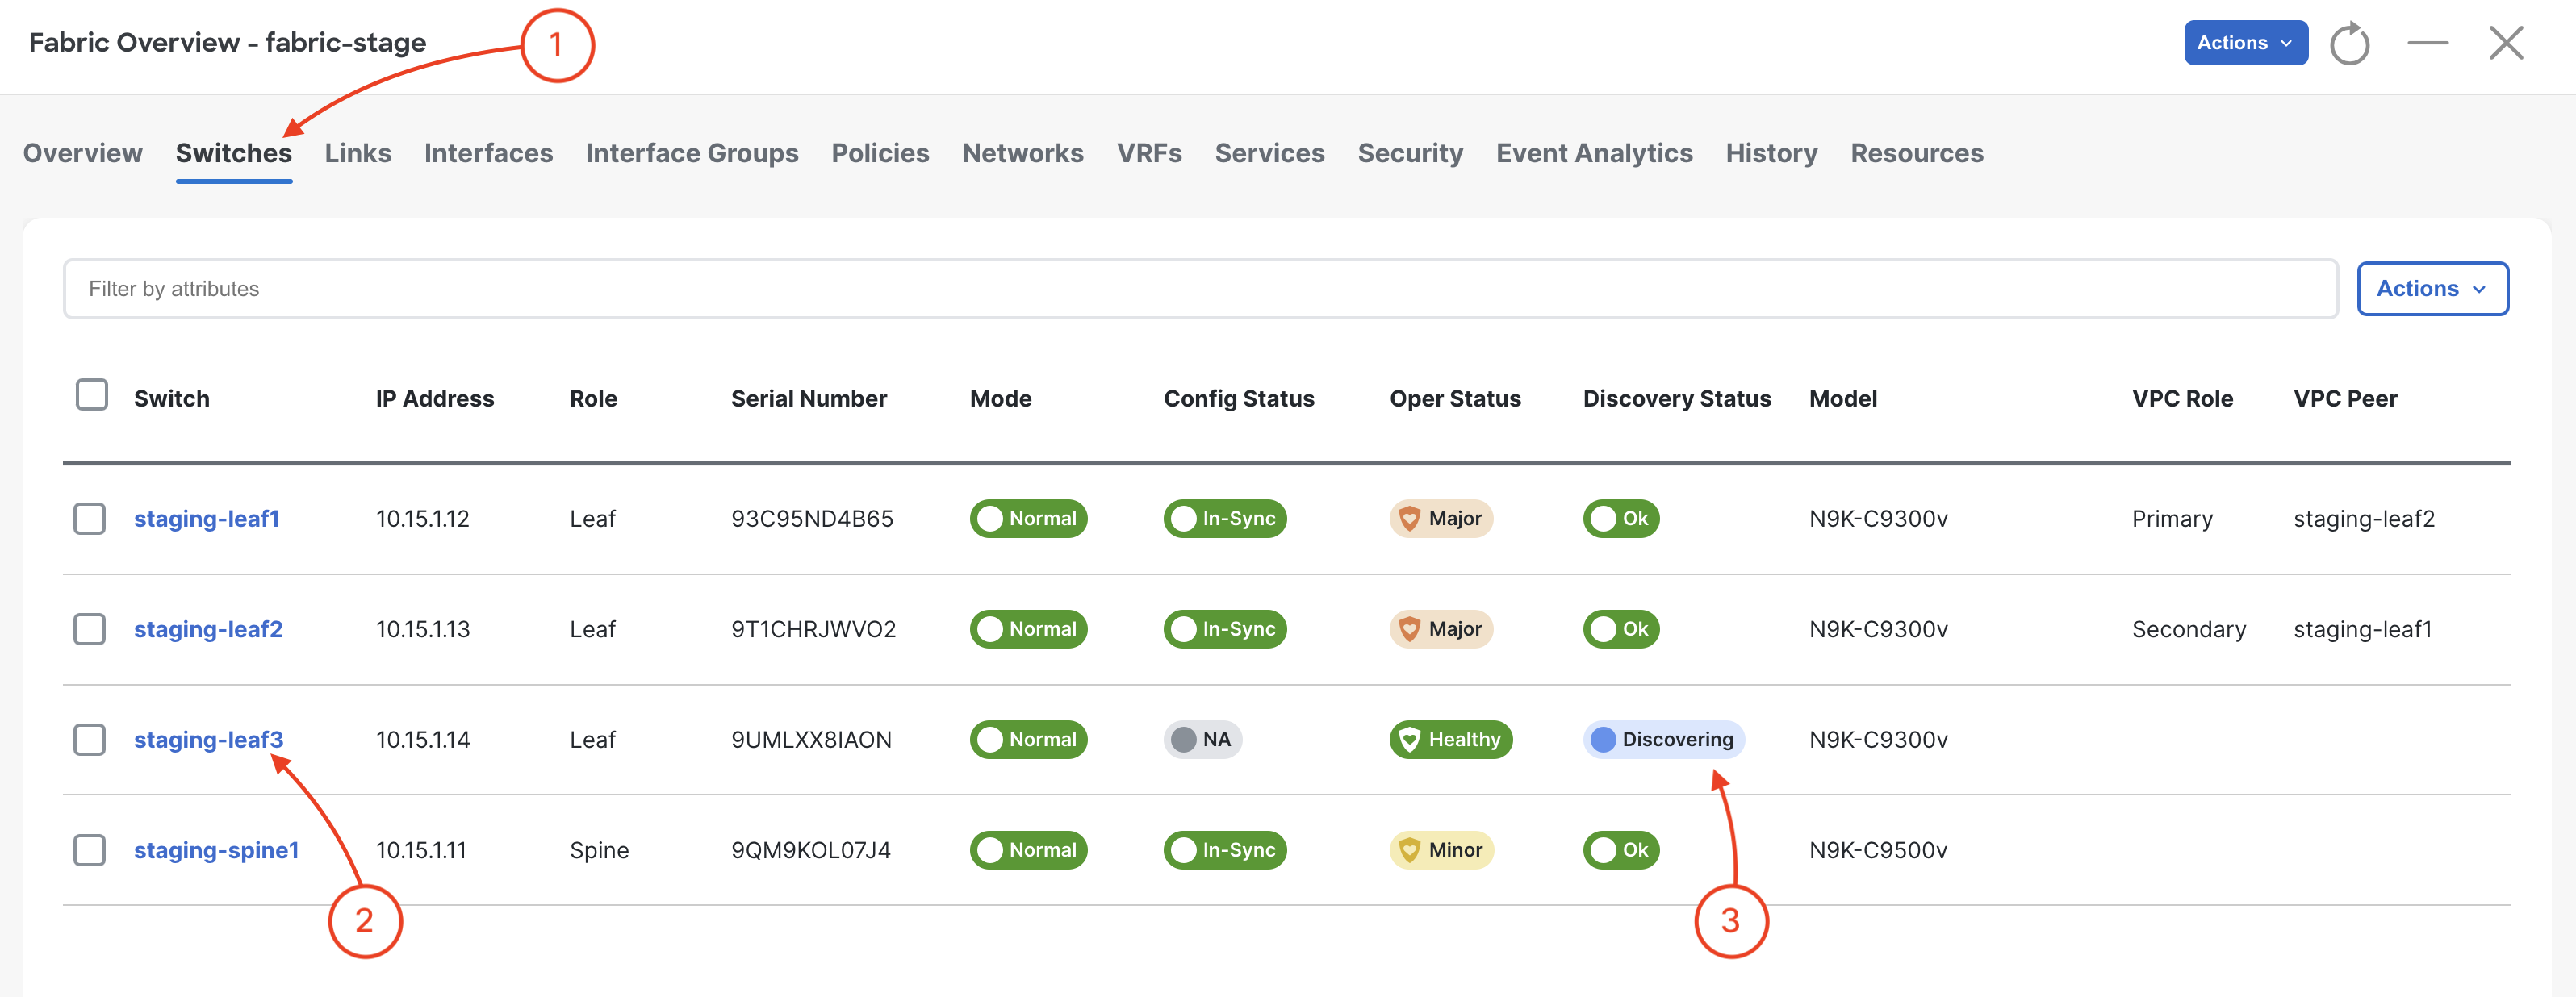Open the staging-leaf1 switch link
Image resolution: width=2576 pixels, height=997 pixels.
[207, 519]
